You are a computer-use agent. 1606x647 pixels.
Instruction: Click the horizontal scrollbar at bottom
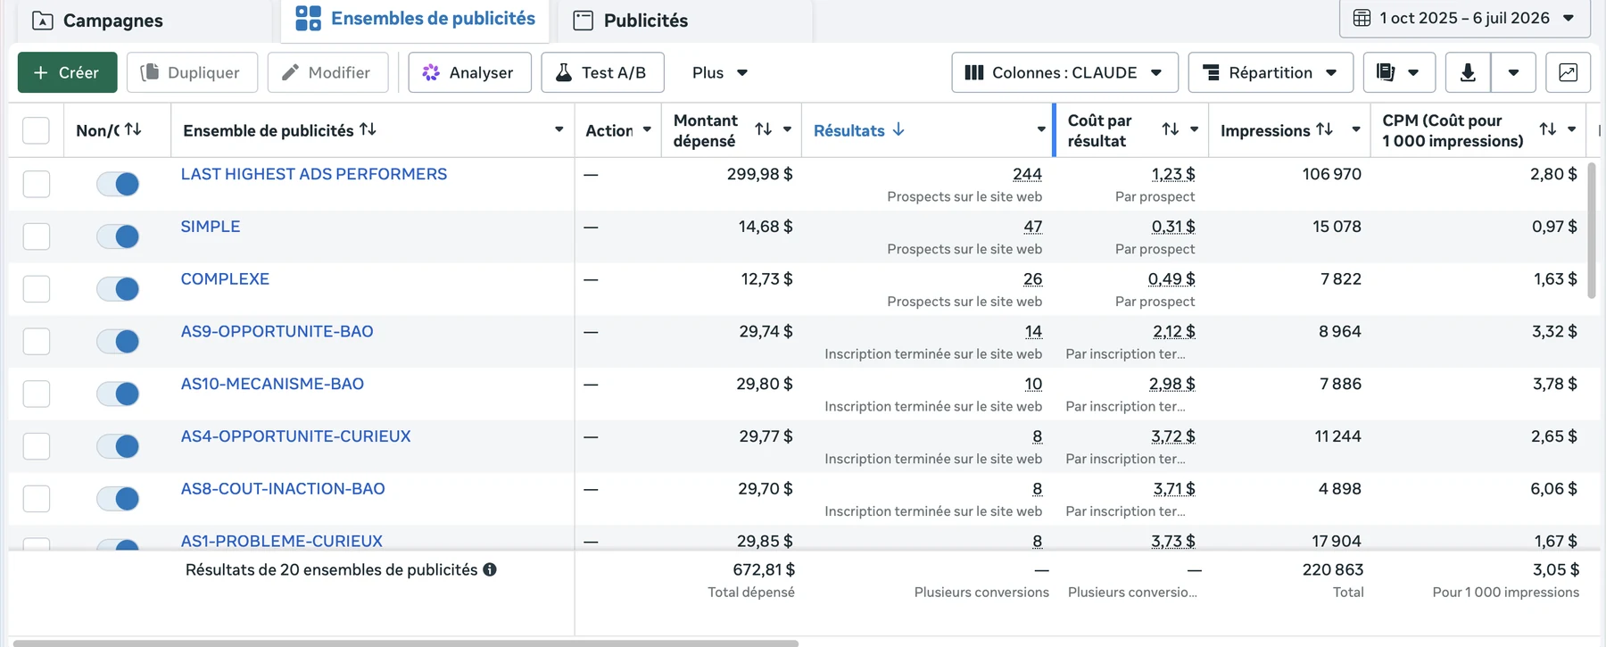click(406, 643)
